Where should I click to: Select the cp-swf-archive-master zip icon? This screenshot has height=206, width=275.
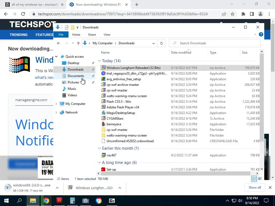[103, 84]
